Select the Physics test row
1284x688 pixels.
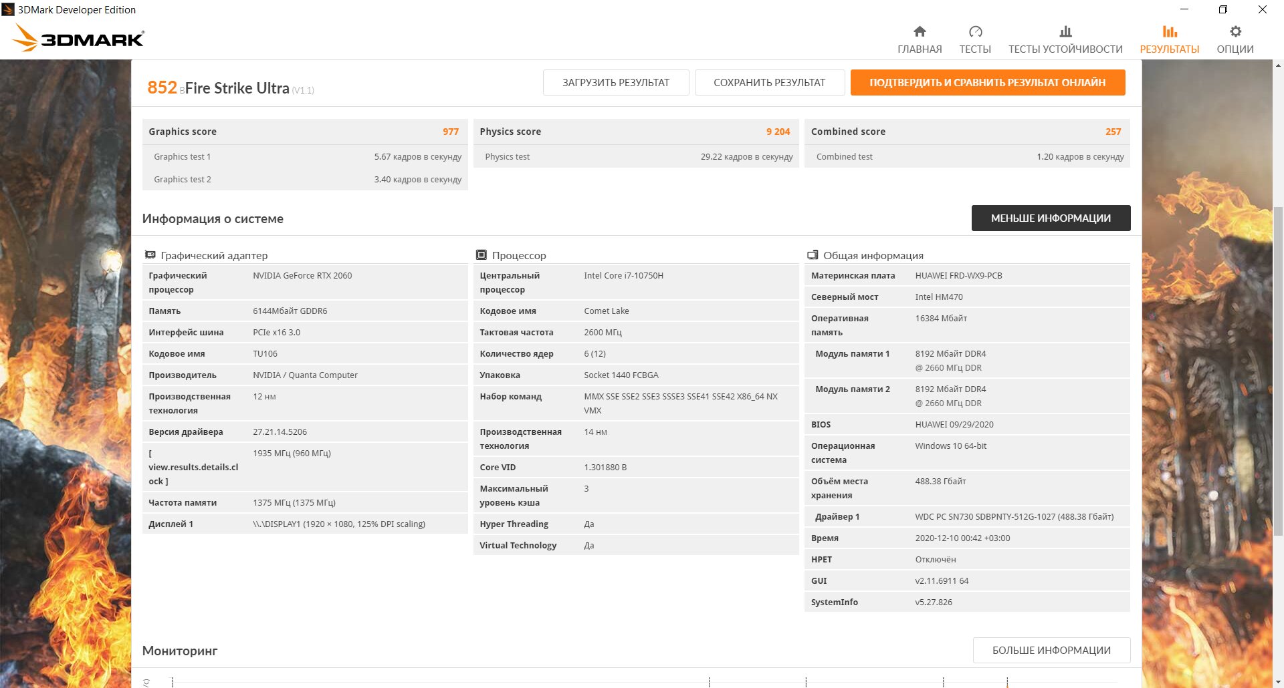[636, 156]
